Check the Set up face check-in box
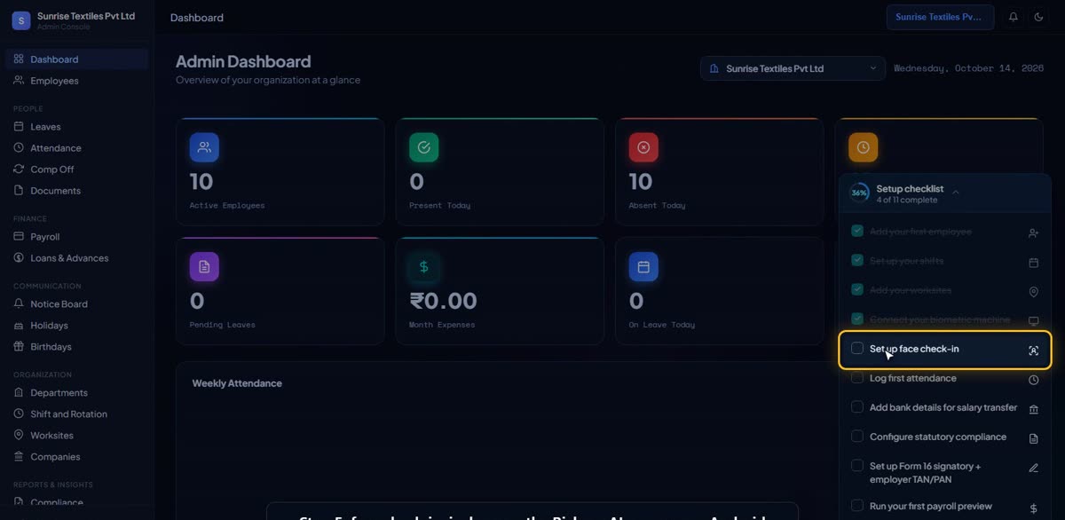Viewport: 1065px width, 520px height. [x=857, y=348]
